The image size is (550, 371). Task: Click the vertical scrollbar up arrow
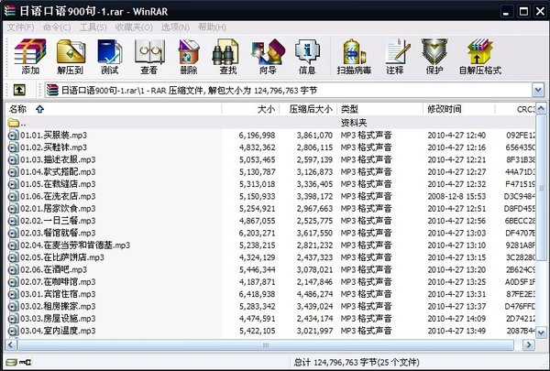(x=541, y=109)
